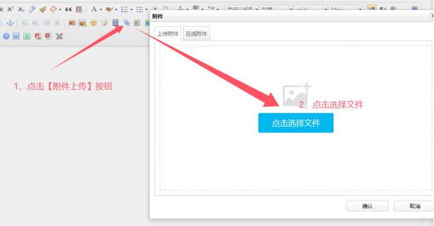The width and height of the screenshot is (434, 226).
Task: Expand the unordered list dropdown arrow
Action: click(x=146, y=10)
